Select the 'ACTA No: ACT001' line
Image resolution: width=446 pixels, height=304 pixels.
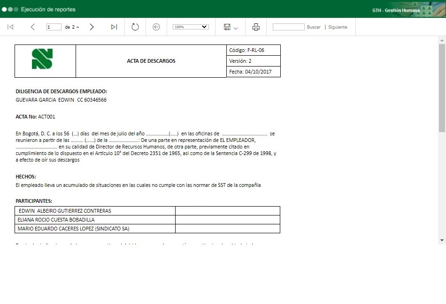pos(35,117)
